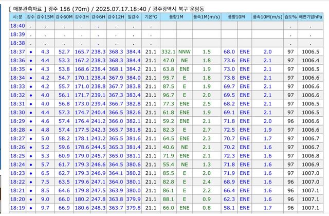Select the 18:38 time cell

click(x=17, y=43)
